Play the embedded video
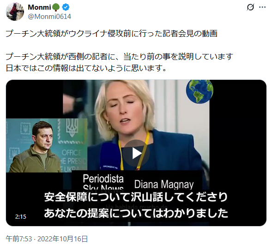The width and height of the screenshot is (271, 245). click(x=136, y=153)
